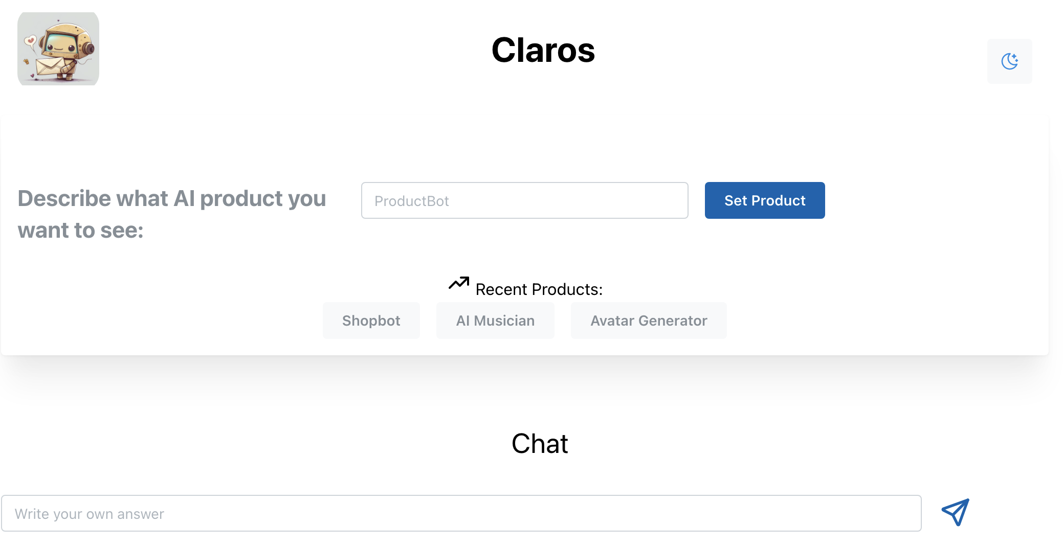Click the send arrow beside the chat box
Image resolution: width=1063 pixels, height=548 pixels.
955,513
